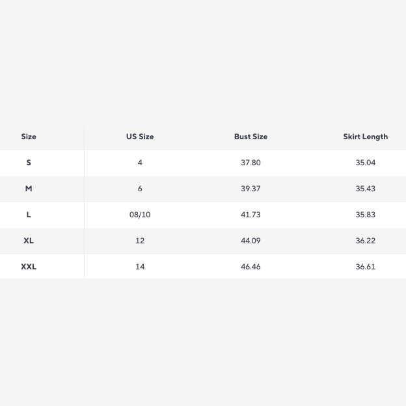Select the XL size row label

(29, 241)
